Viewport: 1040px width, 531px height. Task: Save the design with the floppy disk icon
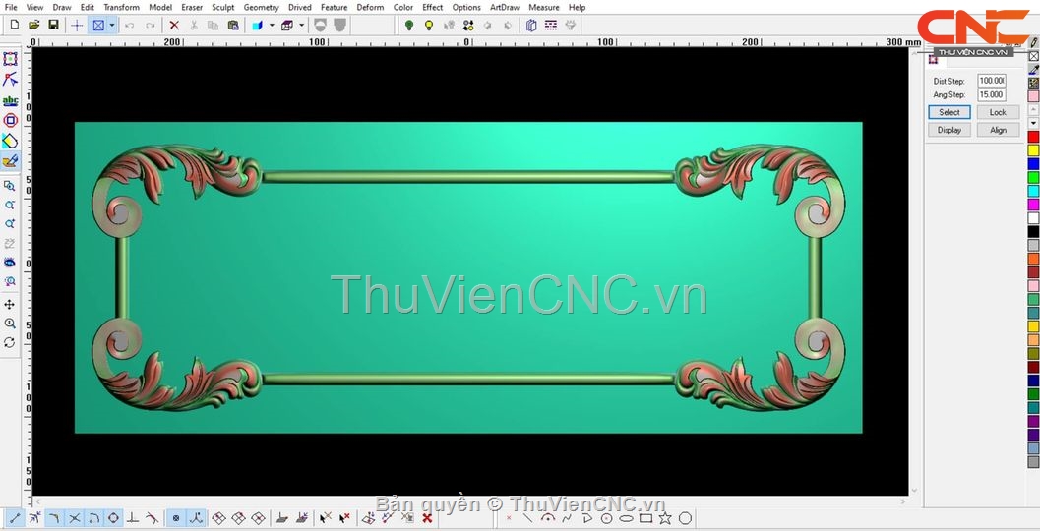(53, 26)
